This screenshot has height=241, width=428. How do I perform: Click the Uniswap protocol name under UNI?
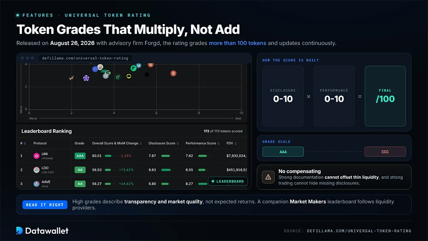coord(47,158)
